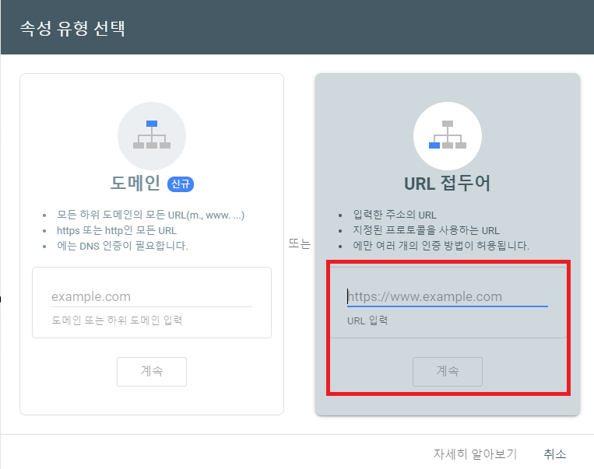Click the blue 신규 badge next to 도메인
Screen dimensions: 594x469
(181, 184)
